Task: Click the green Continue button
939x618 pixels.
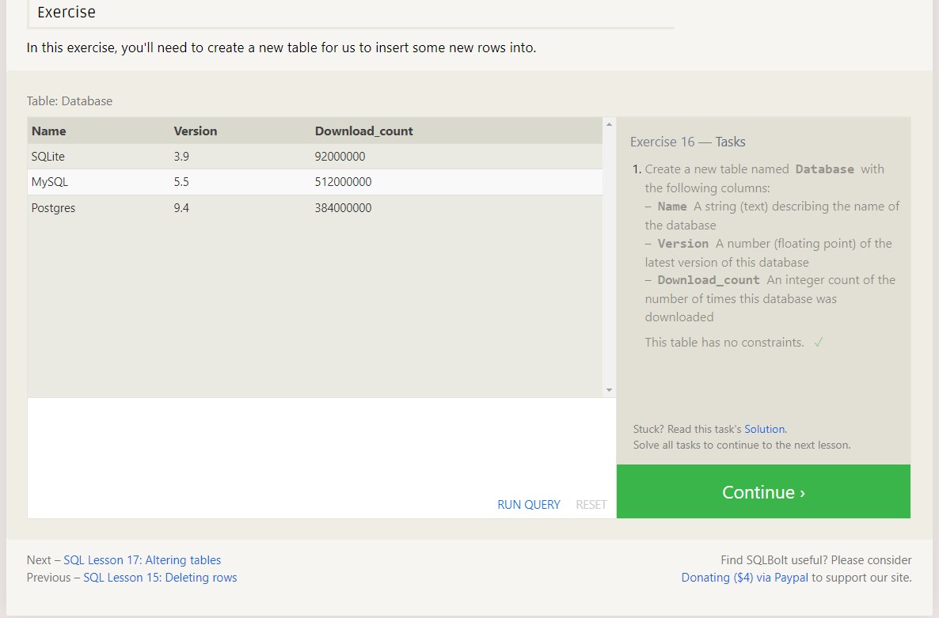Action: [x=763, y=491]
